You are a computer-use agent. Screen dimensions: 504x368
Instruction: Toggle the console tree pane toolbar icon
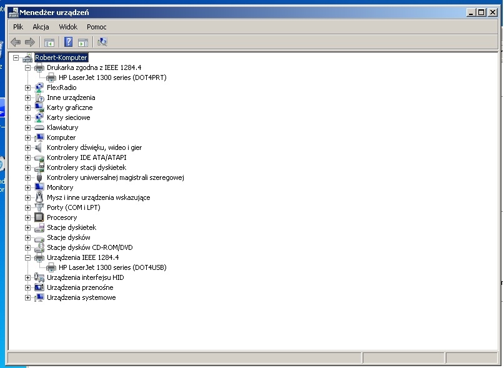point(49,42)
